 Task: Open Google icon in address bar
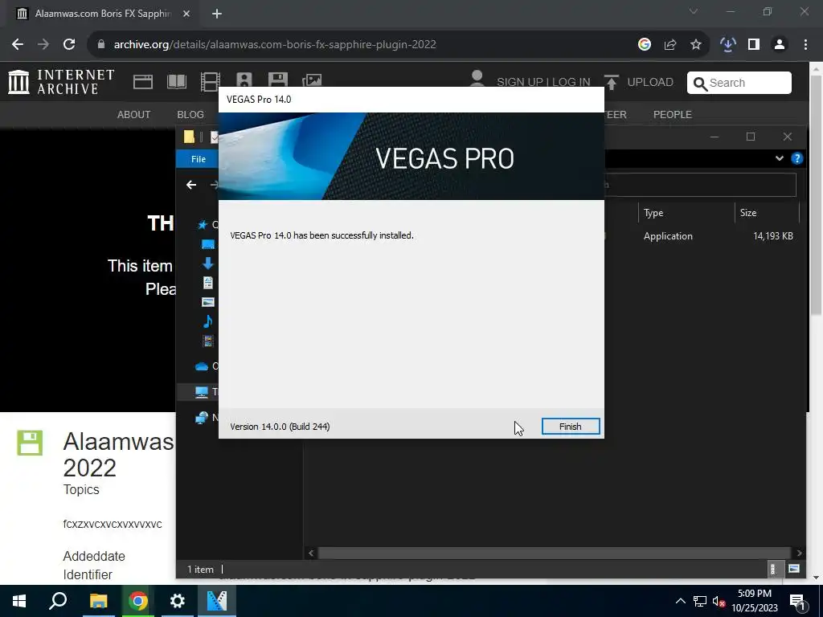tap(645, 45)
